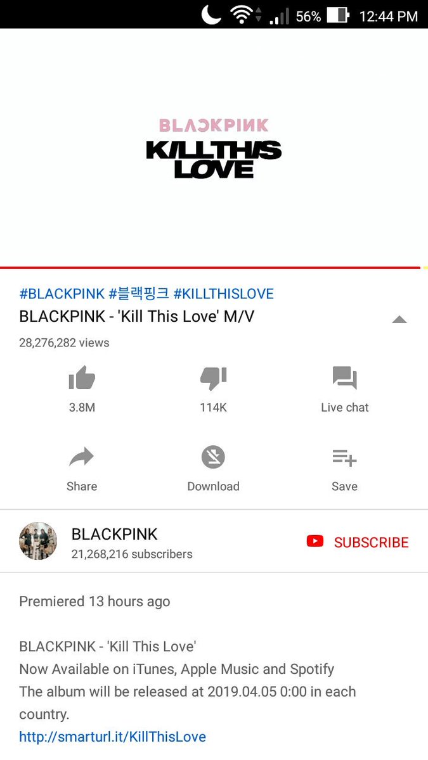The height and width of the screenshot is (760, 428).
Task: Open Live chat via speech bubble icon
Action: (344, 378)
